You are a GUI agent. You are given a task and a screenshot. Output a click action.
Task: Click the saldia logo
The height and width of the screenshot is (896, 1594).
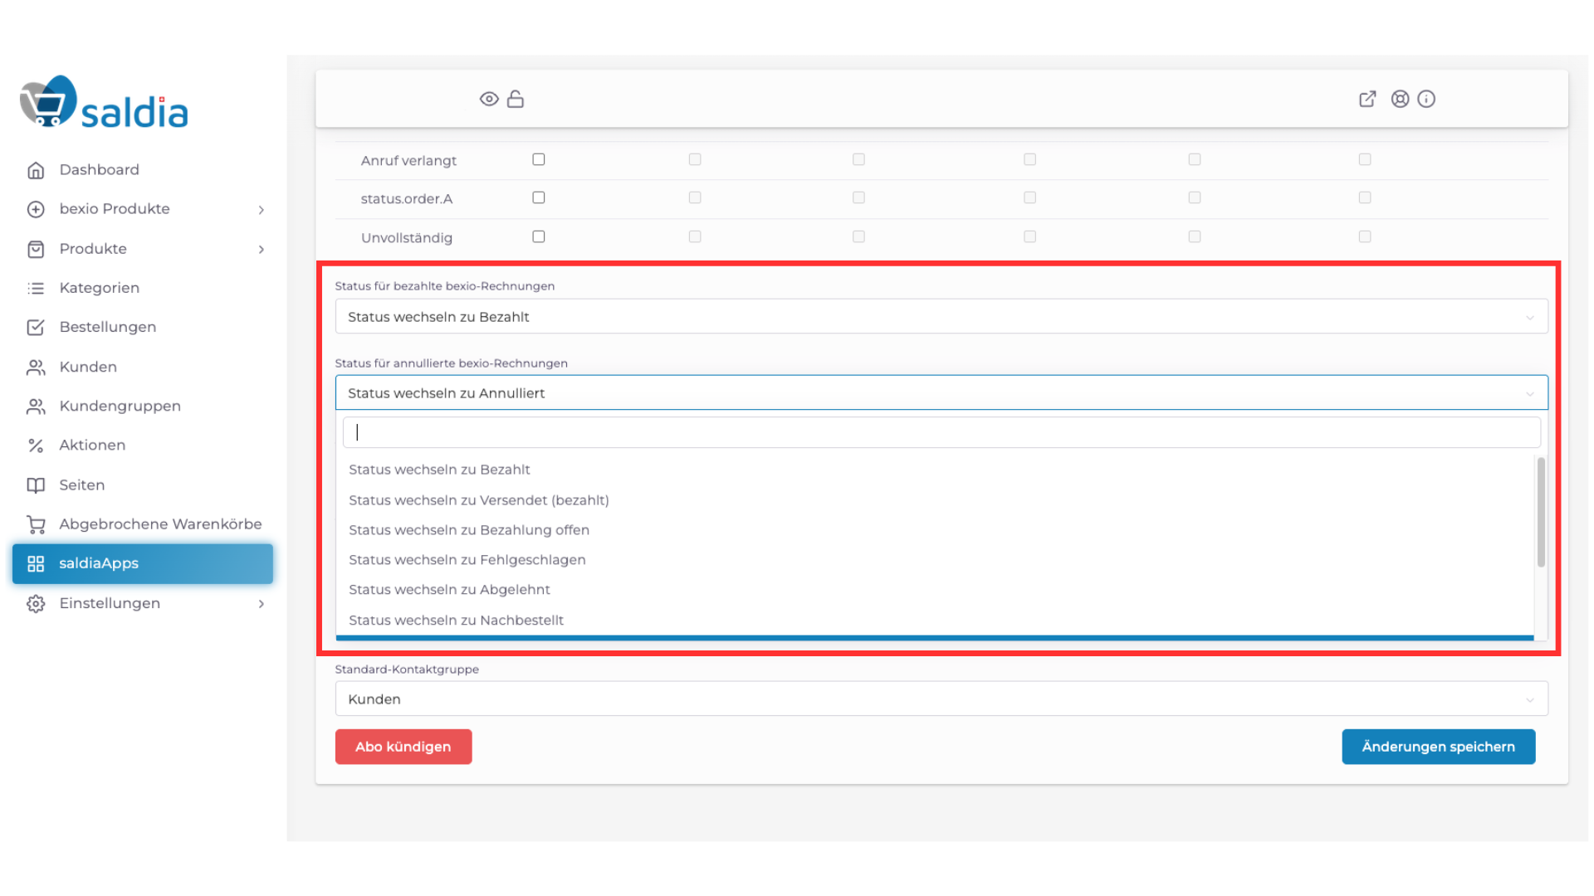[x=105, y=103]
